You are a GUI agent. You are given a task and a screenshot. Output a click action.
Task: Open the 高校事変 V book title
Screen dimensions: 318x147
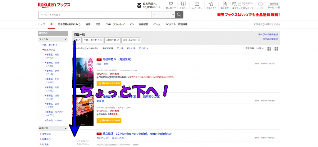pyautogui.click(x=117, y=60)
